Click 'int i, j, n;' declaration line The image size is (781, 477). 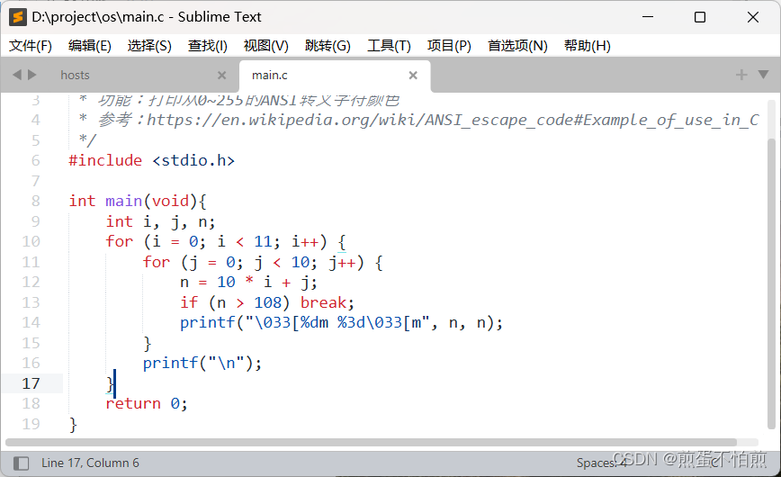click(160, 221)
